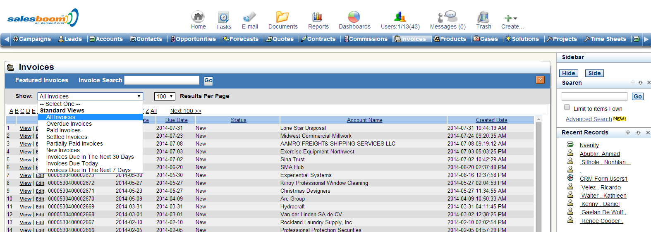Select Paid Invoices view option
The image size is (651, 232).
click(63, 130)
